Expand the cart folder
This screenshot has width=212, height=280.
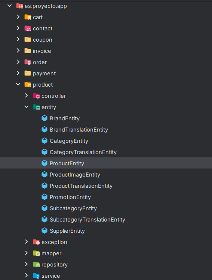point(18,17)
